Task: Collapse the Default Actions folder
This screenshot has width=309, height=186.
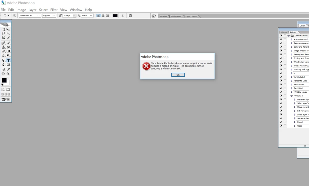Action: coord(289,36)
